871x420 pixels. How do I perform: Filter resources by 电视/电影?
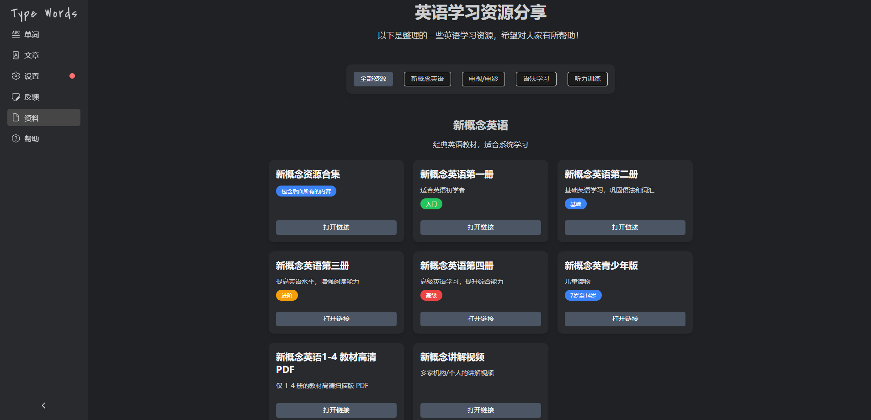coord(483,79)
